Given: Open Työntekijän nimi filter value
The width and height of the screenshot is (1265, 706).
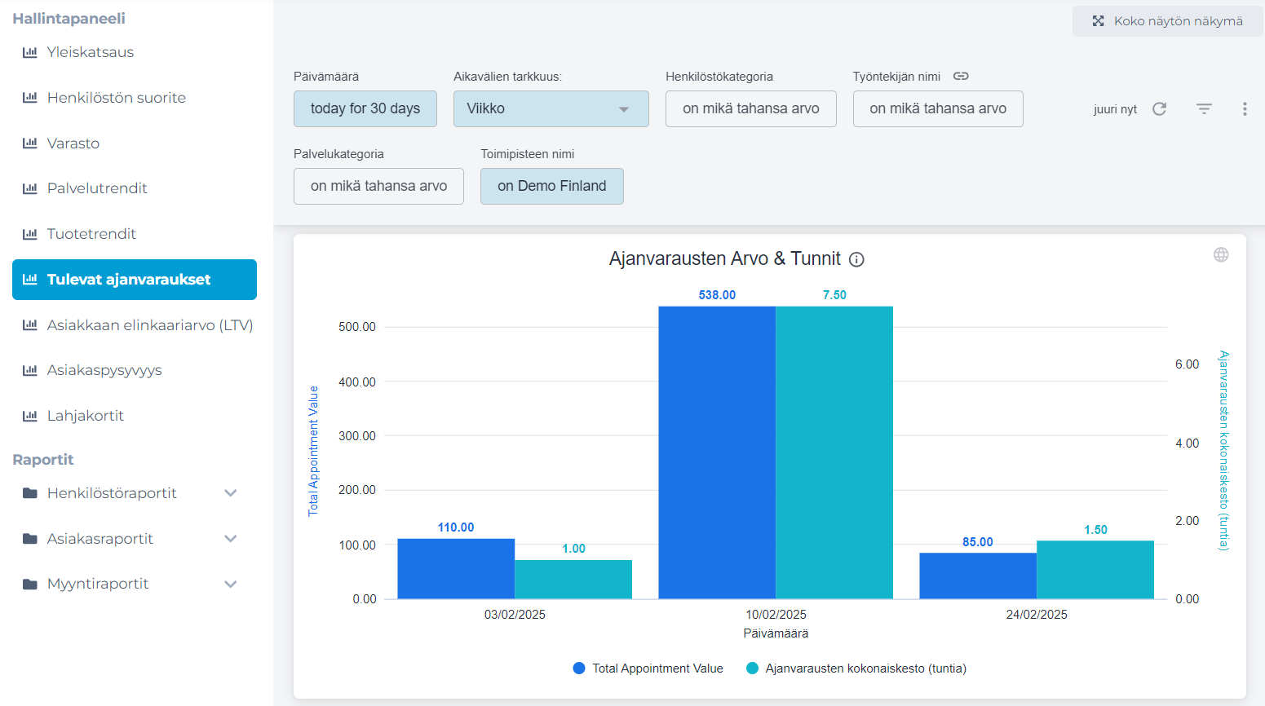Looking at the screenshot, I should click(x=938, y=108).
